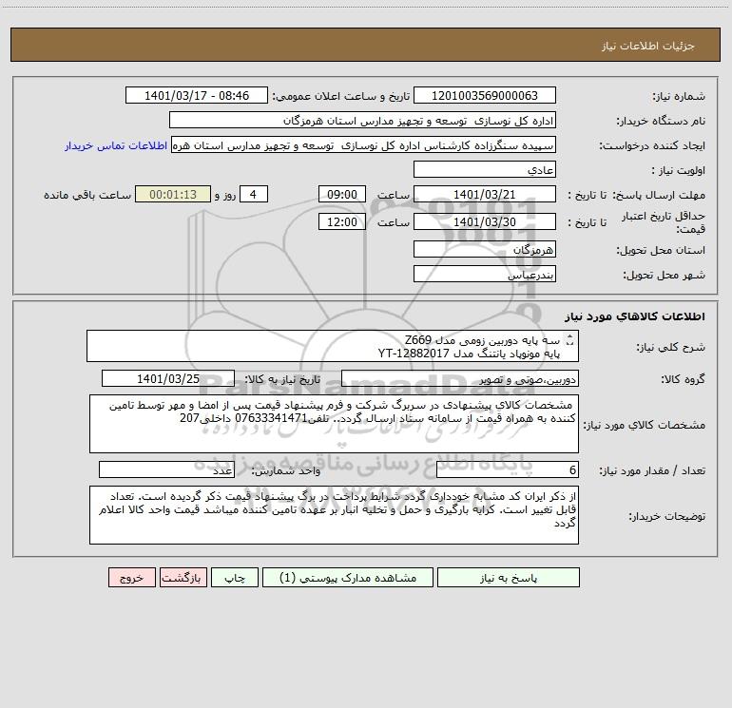Click the شهر محل تحویل label
Screen dimensions: 732x708
pos(665,275)
